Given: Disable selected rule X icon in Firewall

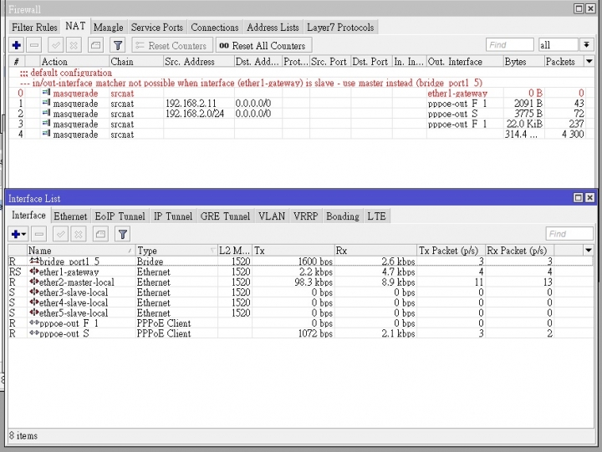Looking at the screenshot, I should pyautogui.click(x=74, y=45).
